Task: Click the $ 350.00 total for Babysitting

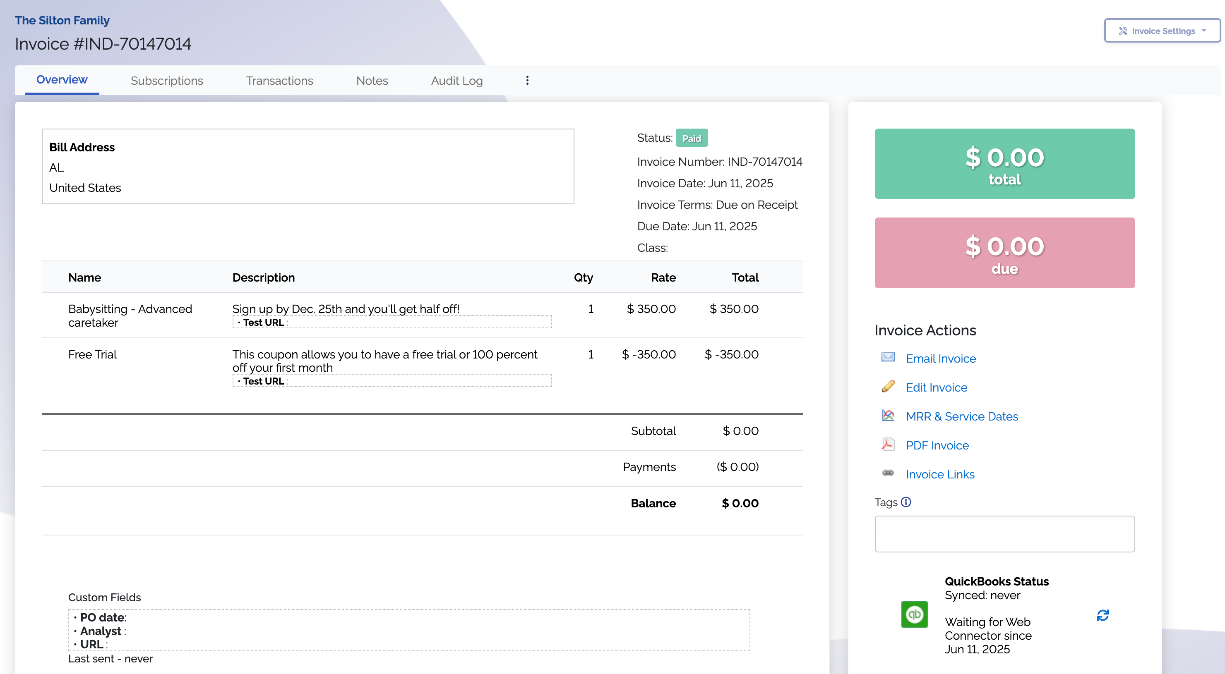Action: pos(734,309)
